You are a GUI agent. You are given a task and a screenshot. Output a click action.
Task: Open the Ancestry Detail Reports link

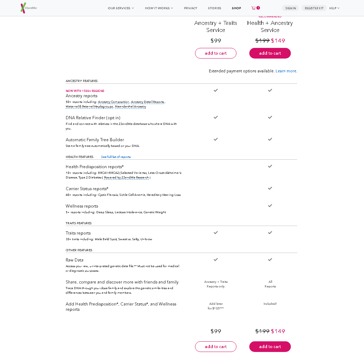coord(147,102)
